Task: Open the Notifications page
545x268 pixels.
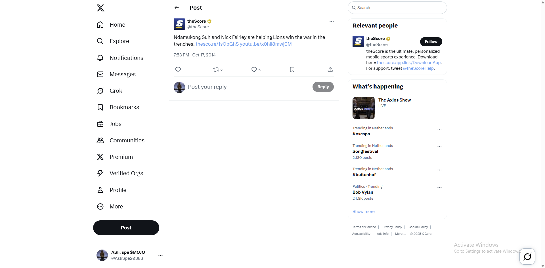Action: pyautogui.click(x=126, y=58)
